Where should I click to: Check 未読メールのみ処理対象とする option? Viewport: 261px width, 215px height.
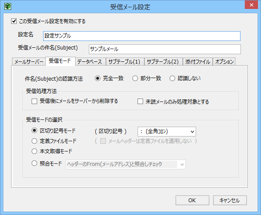(x=140, y=102)
